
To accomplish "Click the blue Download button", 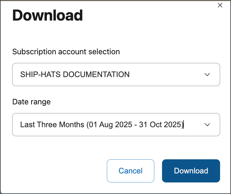I will (x=191, y=171).
